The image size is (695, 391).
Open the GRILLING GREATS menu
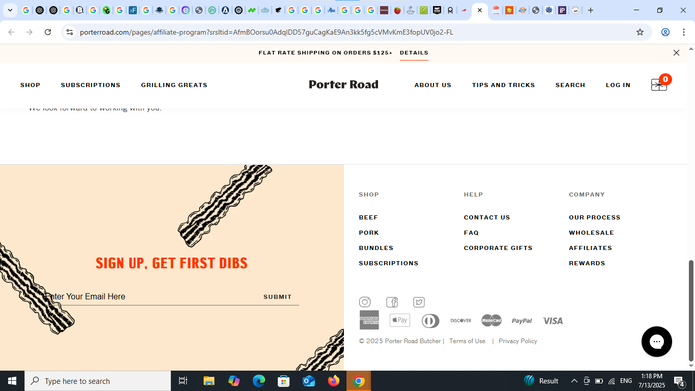[174, 85]
